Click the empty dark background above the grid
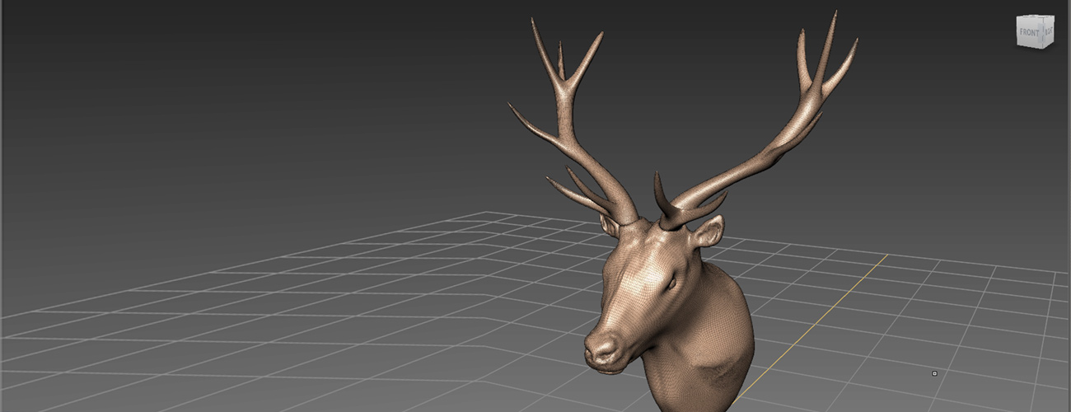This screenshot has height=412, width=1071. (247, 99)
